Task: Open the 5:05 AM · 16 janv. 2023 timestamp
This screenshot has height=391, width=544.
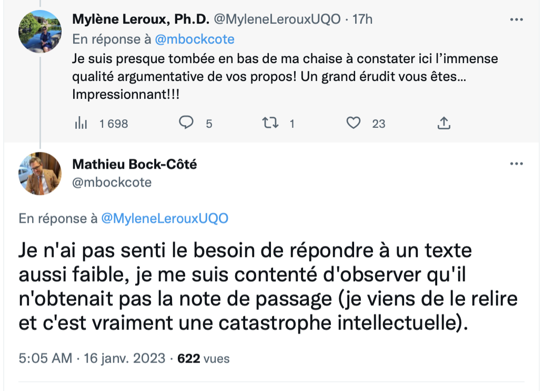Action: [92, 358]
